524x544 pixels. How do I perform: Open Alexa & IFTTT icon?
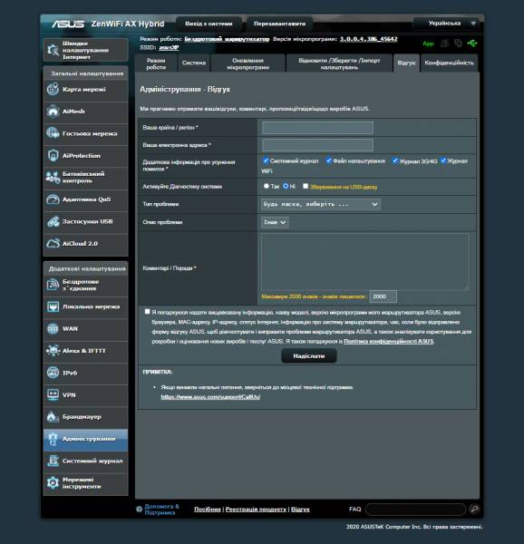(x=53, y=351)
